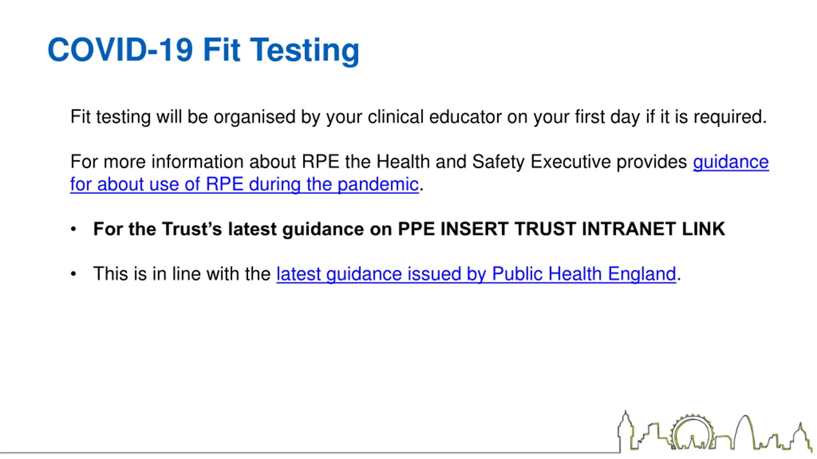Click the word 'COVID-19' in the title

120,49
